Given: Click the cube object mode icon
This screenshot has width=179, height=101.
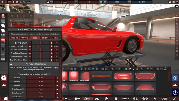Looking at the screenshot, I should [x=11, y=16].
